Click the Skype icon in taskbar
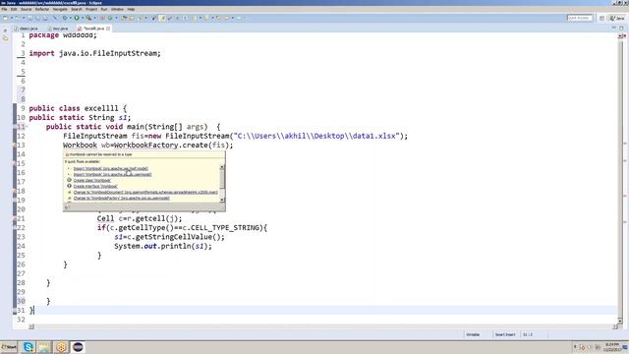 tap(29, 347)
